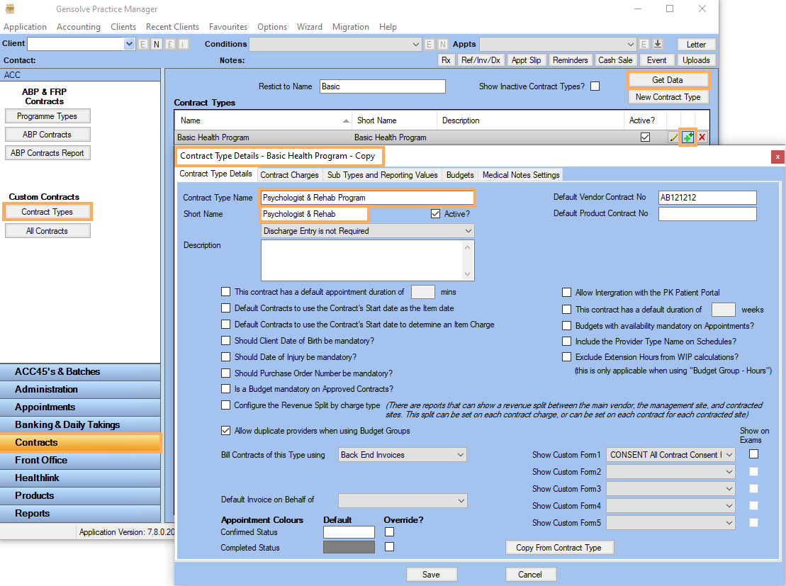
Task: Click the Confirmed Status default white color swatch
Action: (349, 532)
